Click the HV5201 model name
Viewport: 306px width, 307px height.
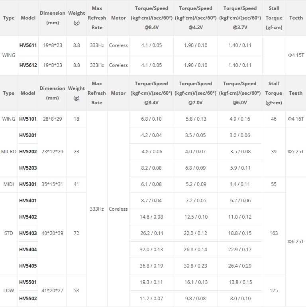tap(28, 135)
